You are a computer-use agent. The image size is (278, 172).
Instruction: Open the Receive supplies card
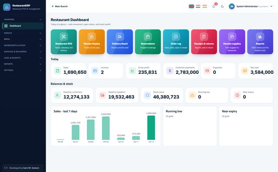tap(232, 42)
